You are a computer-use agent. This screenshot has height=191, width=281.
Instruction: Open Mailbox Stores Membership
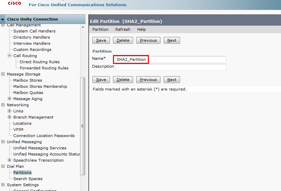pos(40,86)
